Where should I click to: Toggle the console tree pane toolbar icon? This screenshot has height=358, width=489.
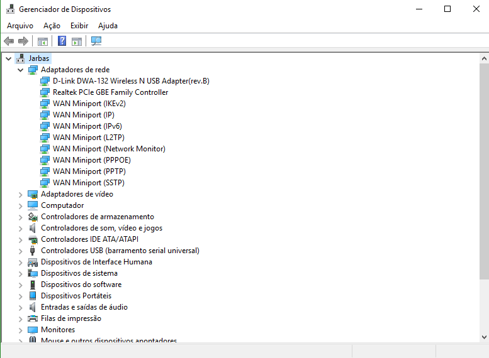(x=43, y=41)
